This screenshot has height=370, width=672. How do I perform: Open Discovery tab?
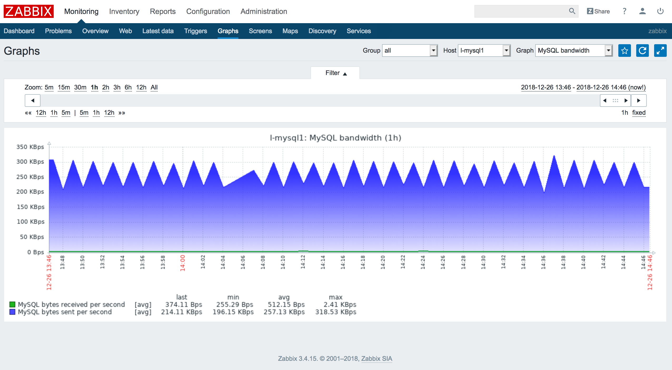tap(322, 31)
